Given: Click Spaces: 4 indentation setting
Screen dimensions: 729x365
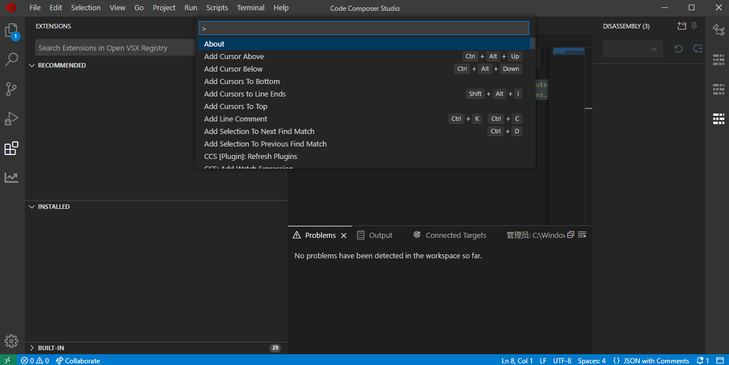Looking at the screenshot, I should click(x=592, y=360).
